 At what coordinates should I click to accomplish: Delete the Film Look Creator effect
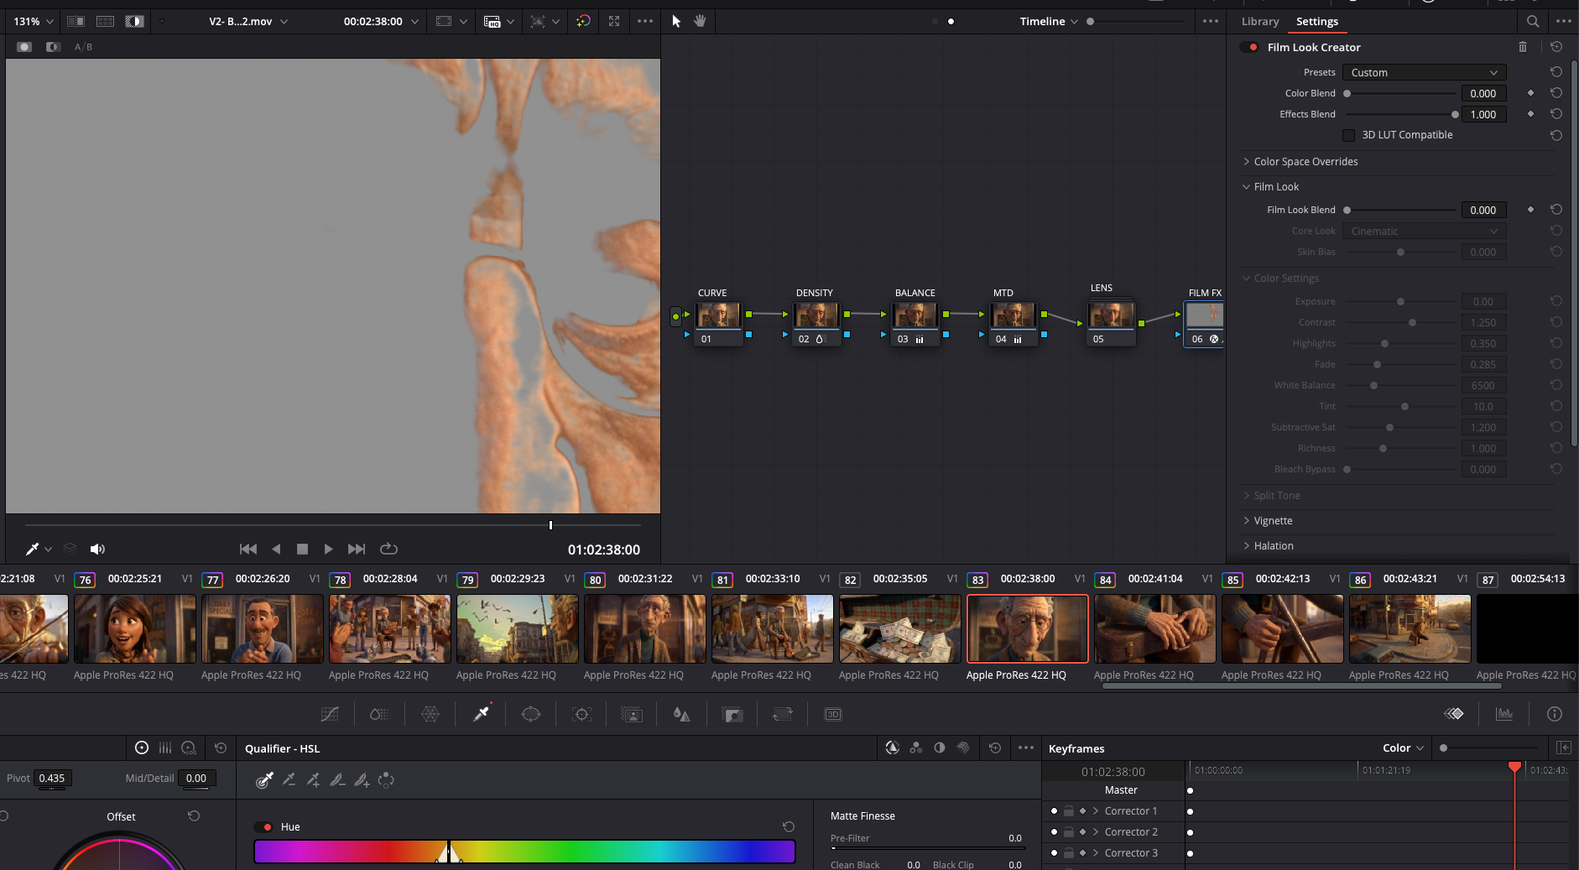[1523, 47]
